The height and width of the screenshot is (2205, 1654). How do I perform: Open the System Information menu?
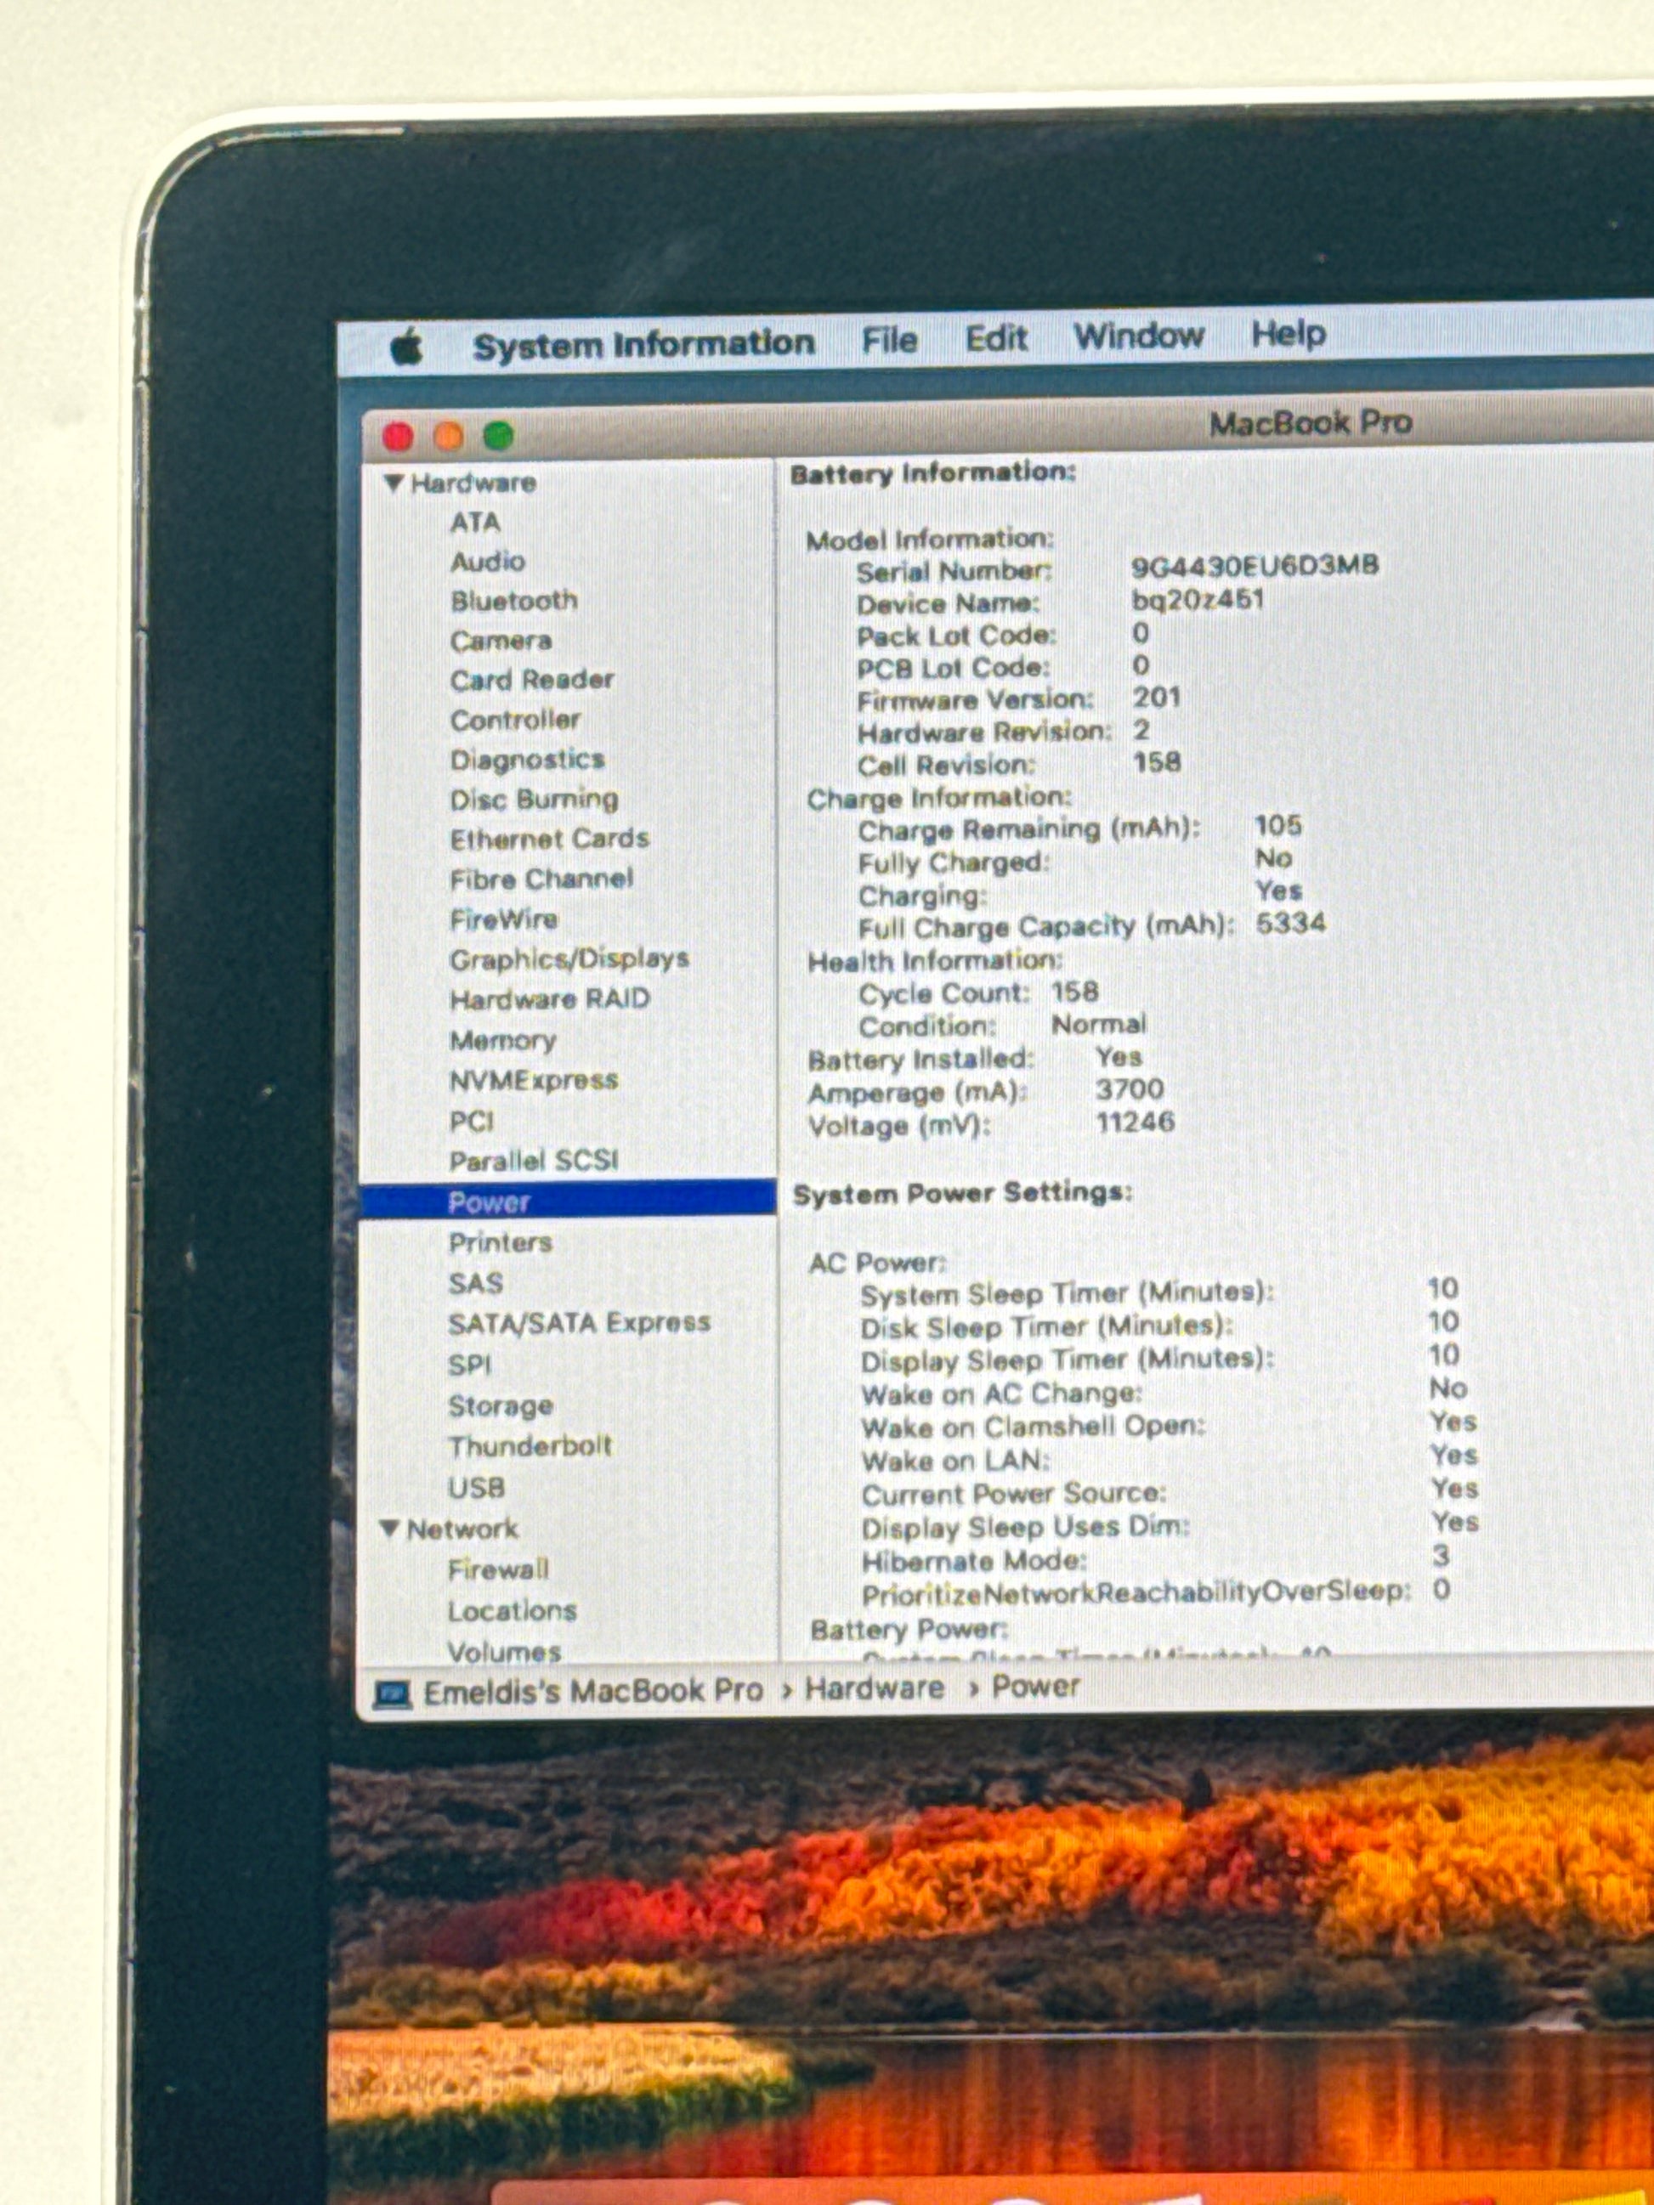[643, 345]
